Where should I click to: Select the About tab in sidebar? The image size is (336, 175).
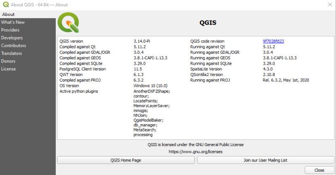click(28, 14)
